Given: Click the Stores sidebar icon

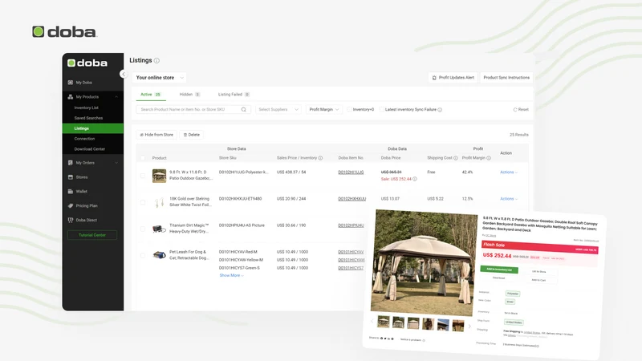Looking at the screenshot, I should click(71, 177).
